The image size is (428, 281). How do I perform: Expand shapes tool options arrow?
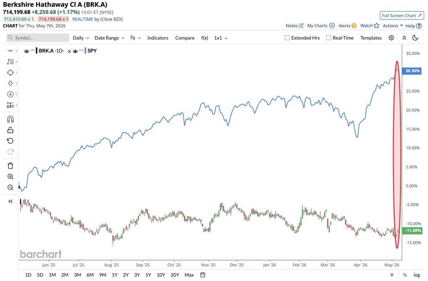pos(16,73)
